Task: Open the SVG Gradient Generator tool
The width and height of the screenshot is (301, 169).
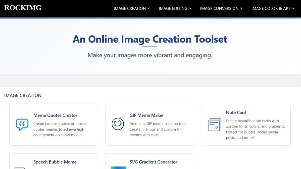Action: 153,162
